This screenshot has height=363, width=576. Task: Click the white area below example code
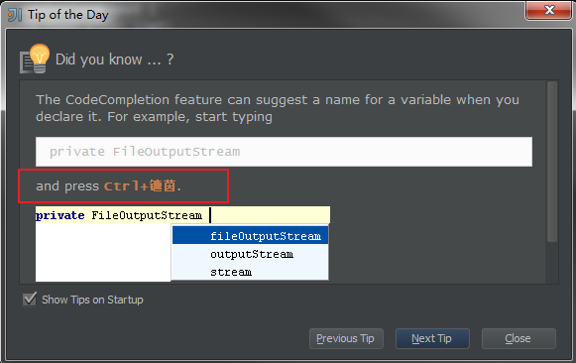click(x=103, y=252)
